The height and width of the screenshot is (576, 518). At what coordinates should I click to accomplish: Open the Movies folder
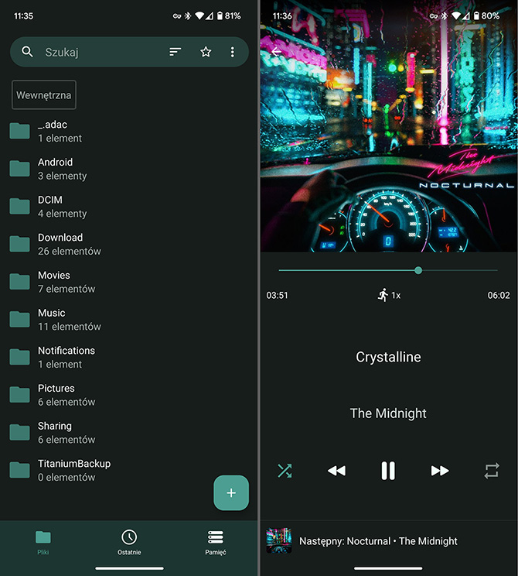(x=129, y=282)
